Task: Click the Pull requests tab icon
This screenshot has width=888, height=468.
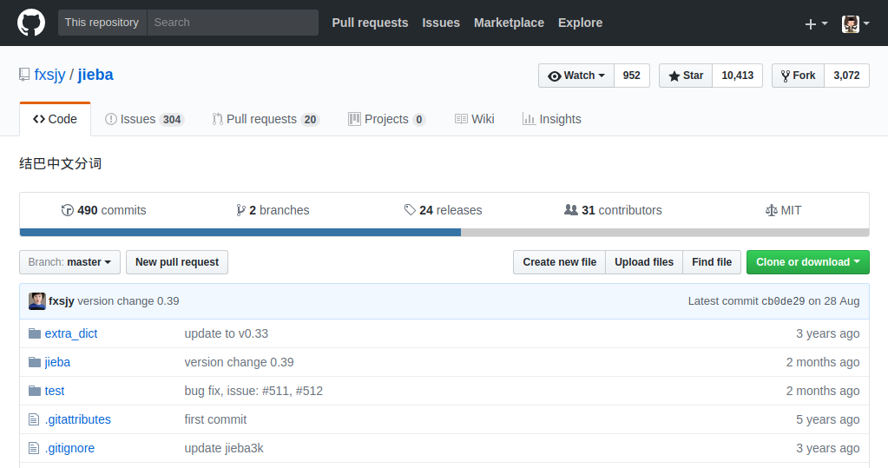Action: coord(217,119)
